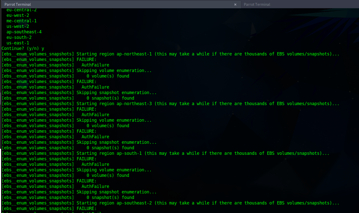Select the me-central-1 region text
This screenshot has width=359, height=213.
22,21
